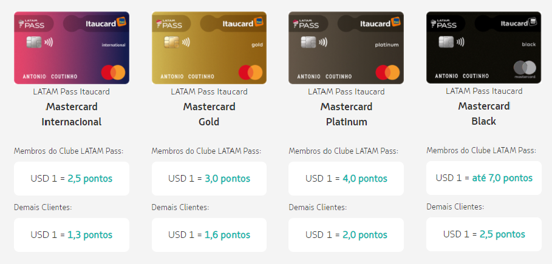The height and width of the screenshot is (264, 552).
Task: Open the Mastercard Internacional title
Action: [x=72, y=114]
